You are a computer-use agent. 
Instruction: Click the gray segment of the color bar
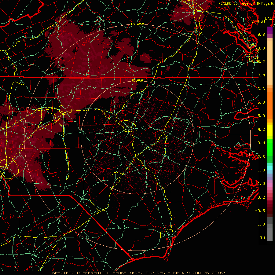(x=270, y=229)
